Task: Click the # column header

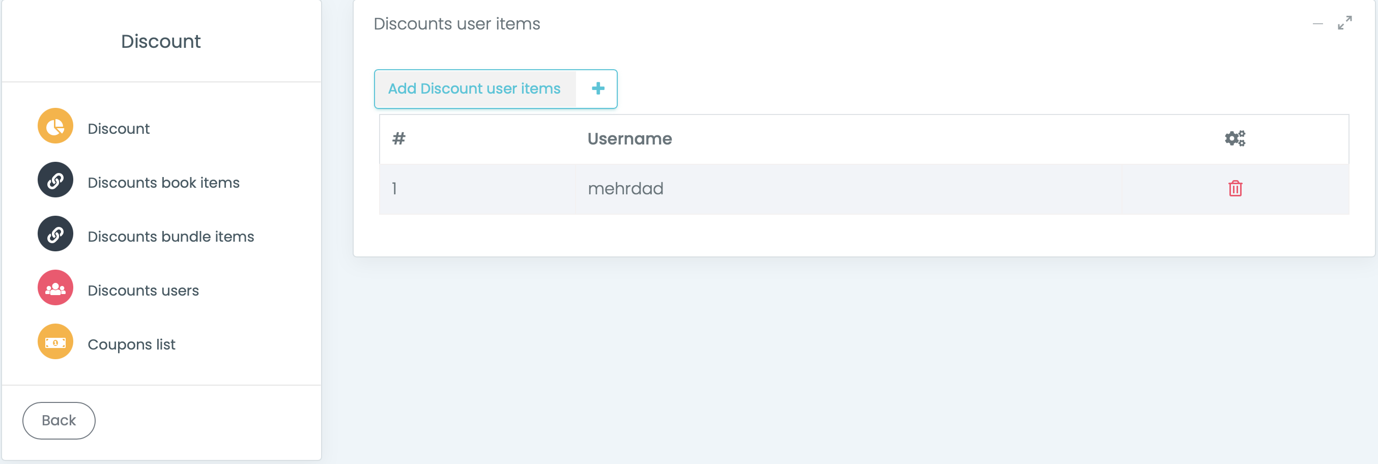Action: pyautogui.click(x=398, y=139)
